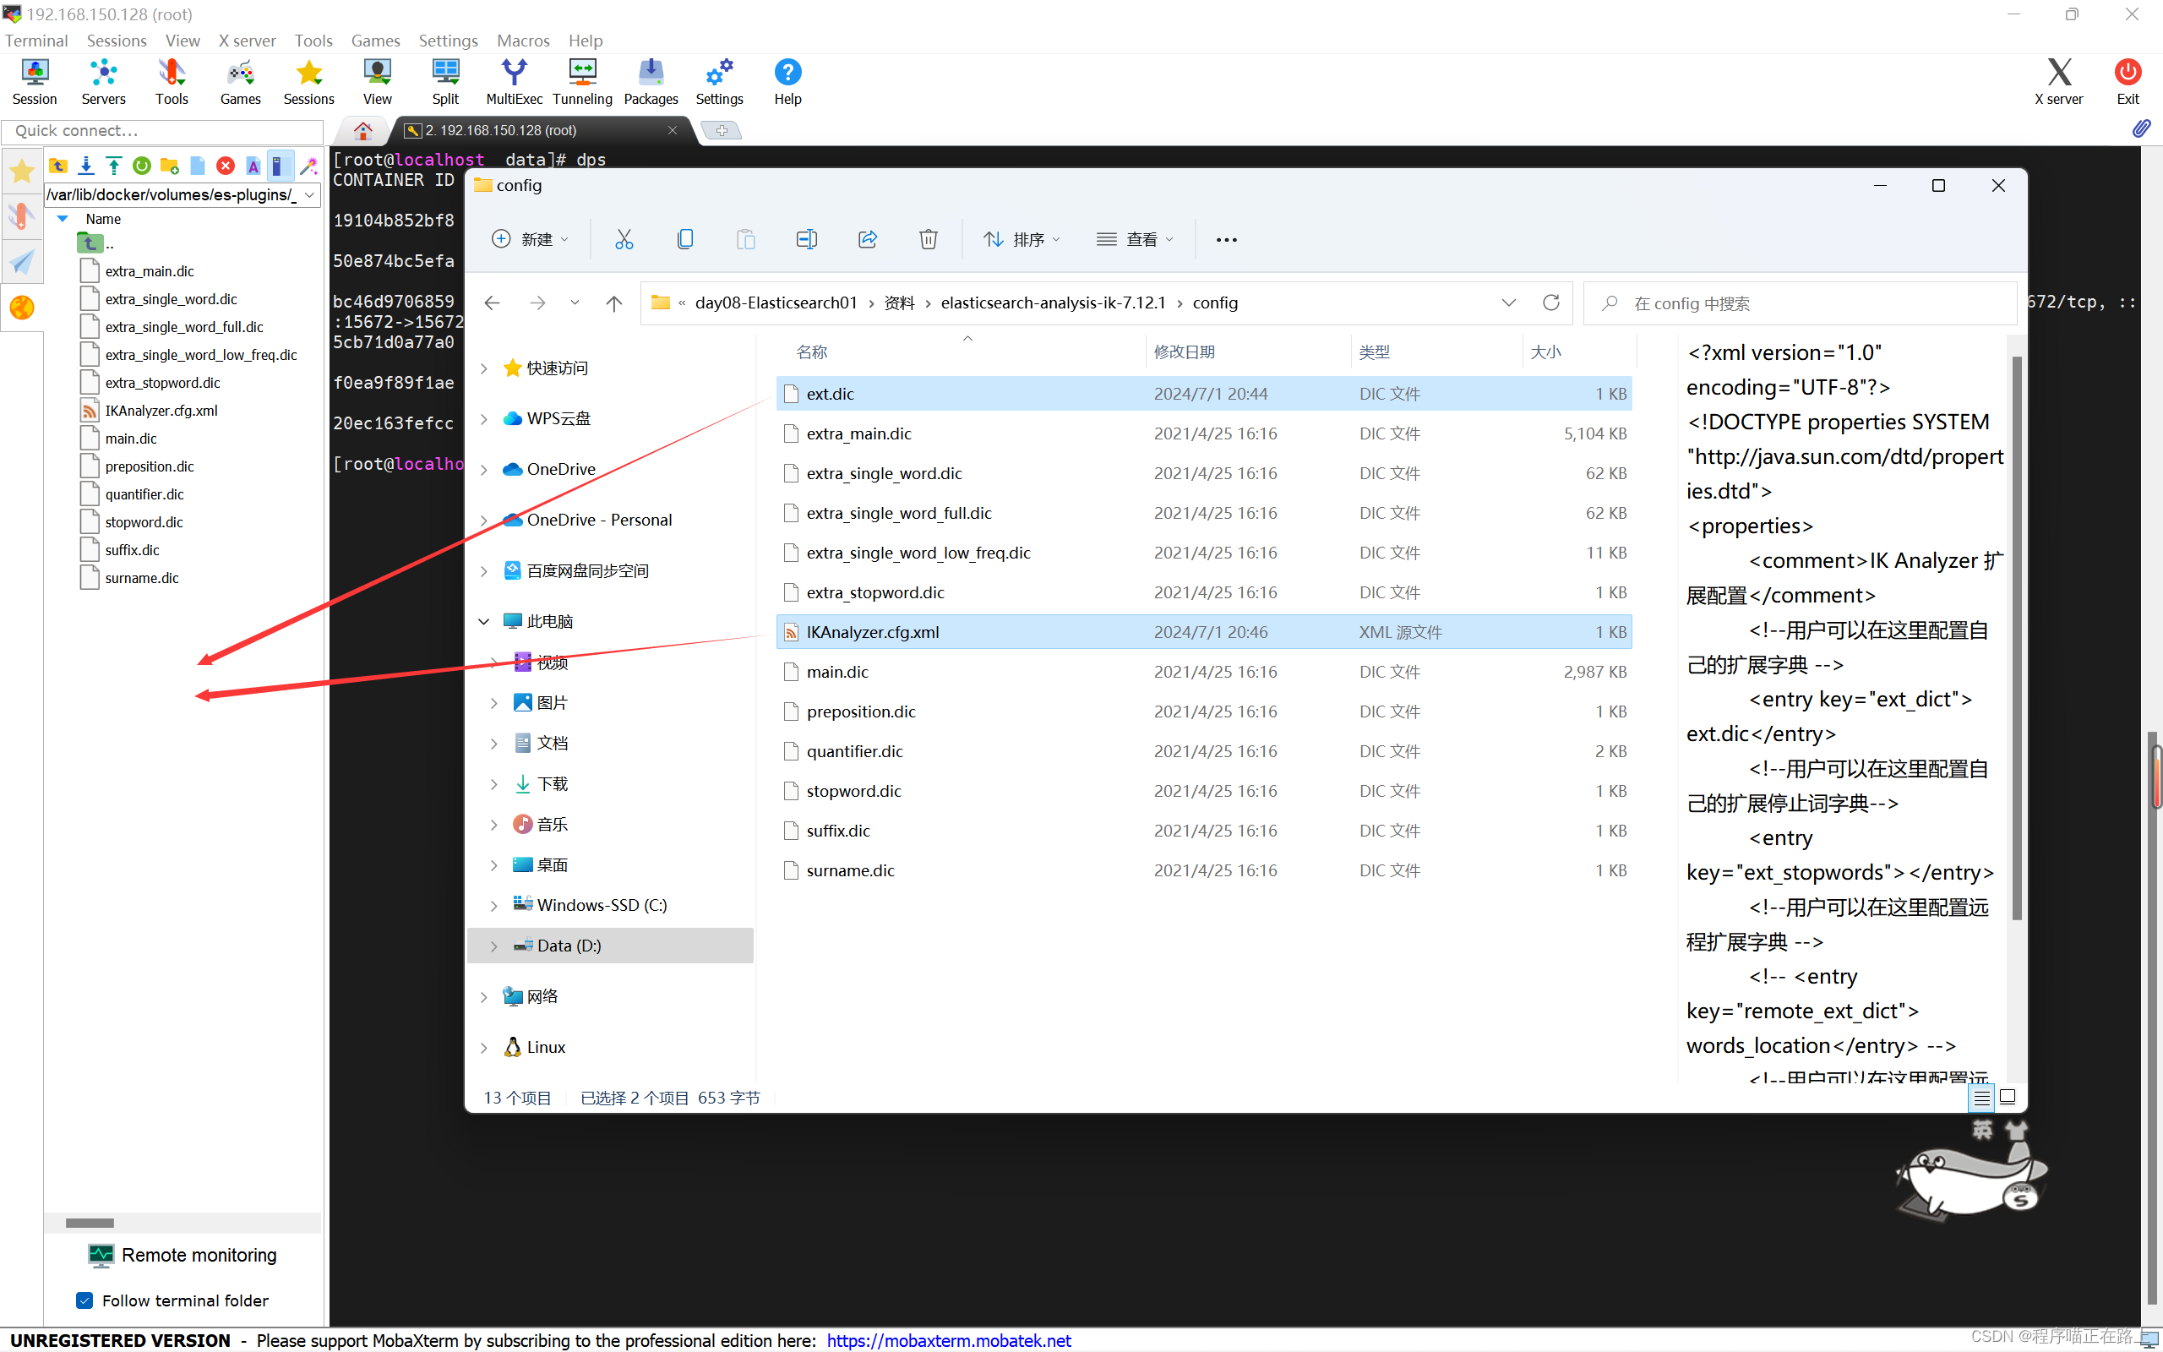Click the cut scissors icon in Explorer
This screenshot has width=2163, height=1352.
point(624,239)
